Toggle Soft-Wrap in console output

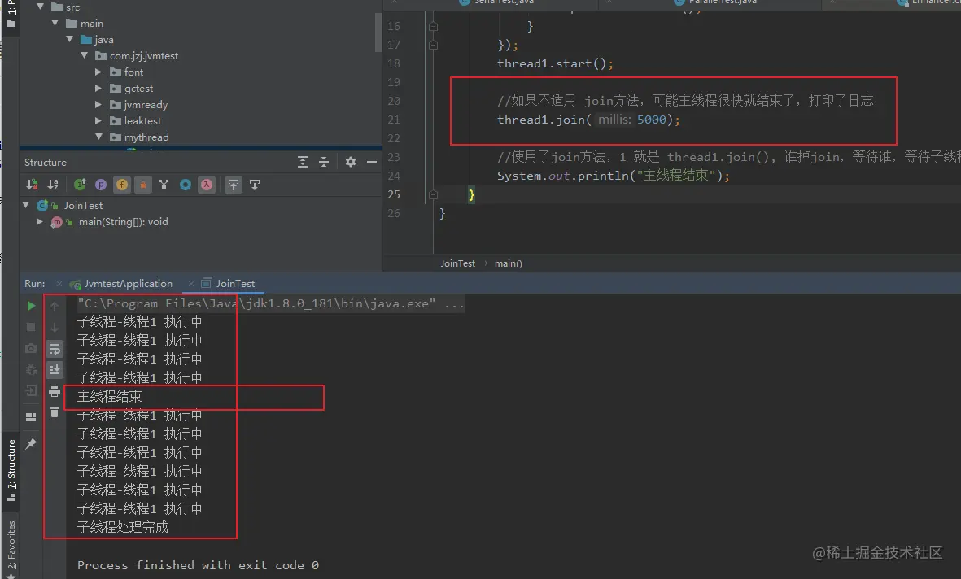(55, 349)
